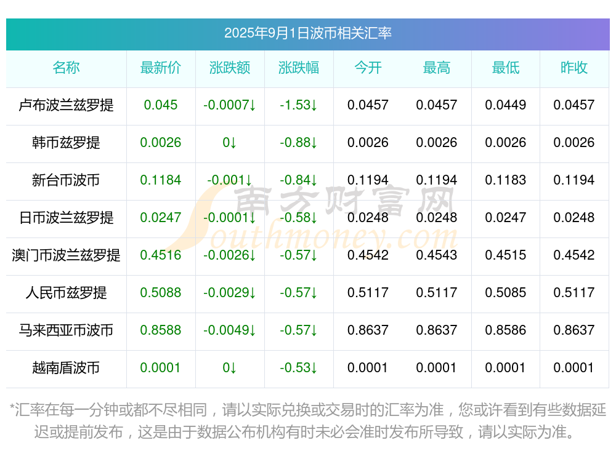
Task: Click latest price 0.8588
Action: 161,330
